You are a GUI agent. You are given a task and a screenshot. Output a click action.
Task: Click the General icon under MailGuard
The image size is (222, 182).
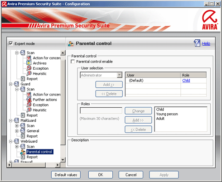23,131
